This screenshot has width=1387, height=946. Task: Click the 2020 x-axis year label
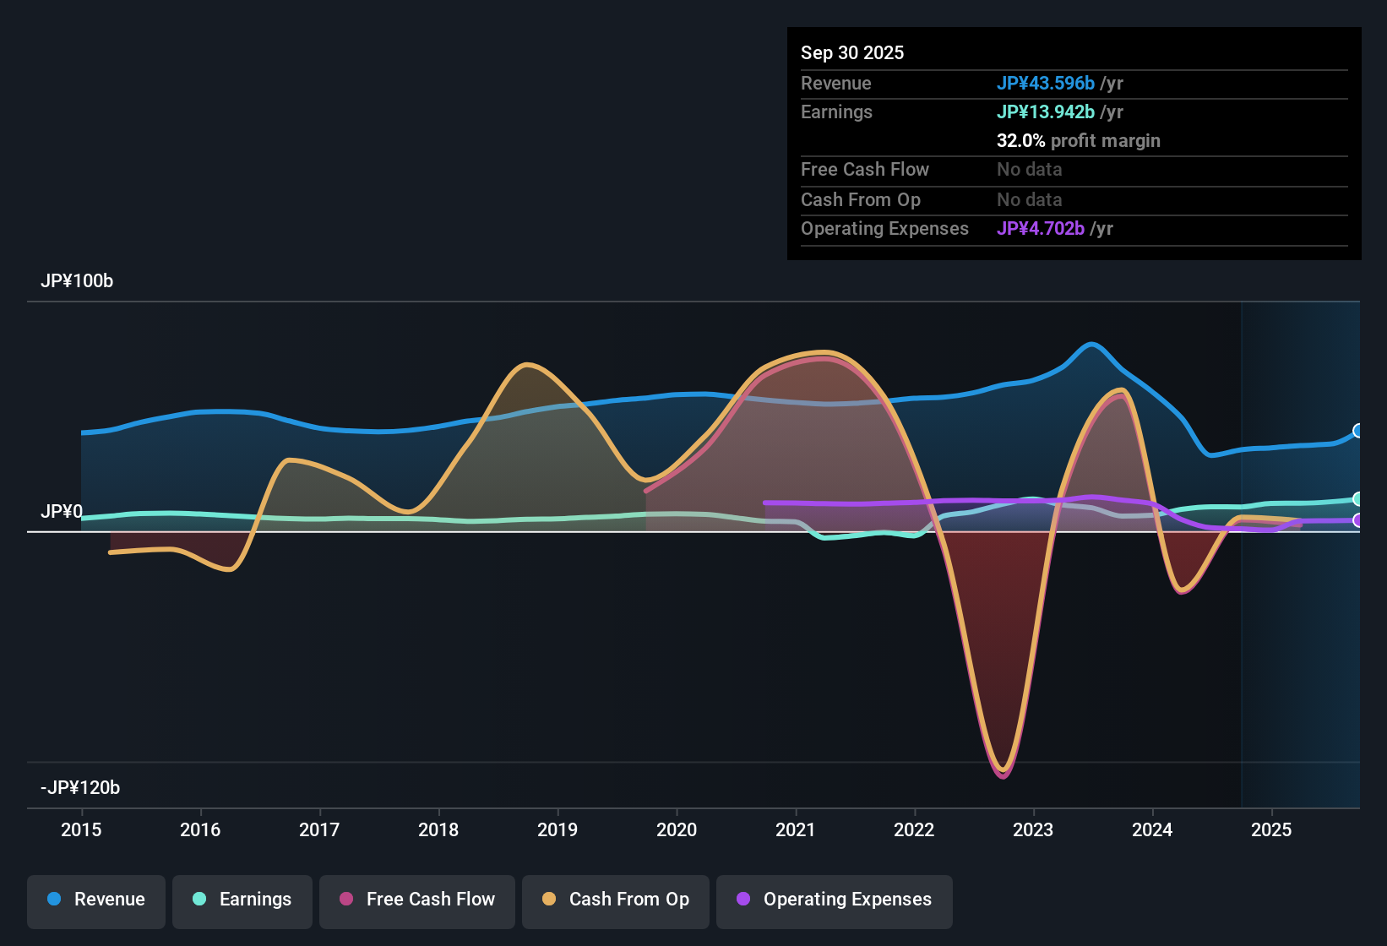tap(677, 830)
